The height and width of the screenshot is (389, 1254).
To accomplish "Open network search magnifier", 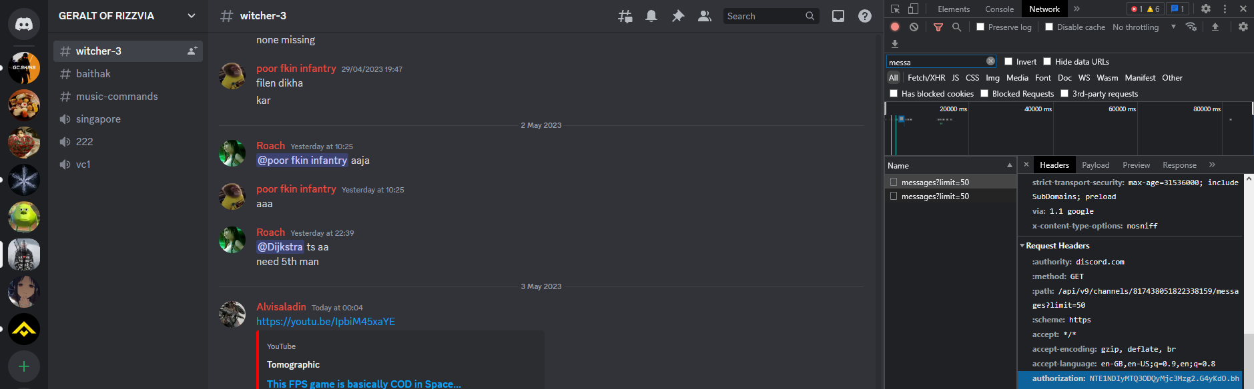I will pos(956,27).
